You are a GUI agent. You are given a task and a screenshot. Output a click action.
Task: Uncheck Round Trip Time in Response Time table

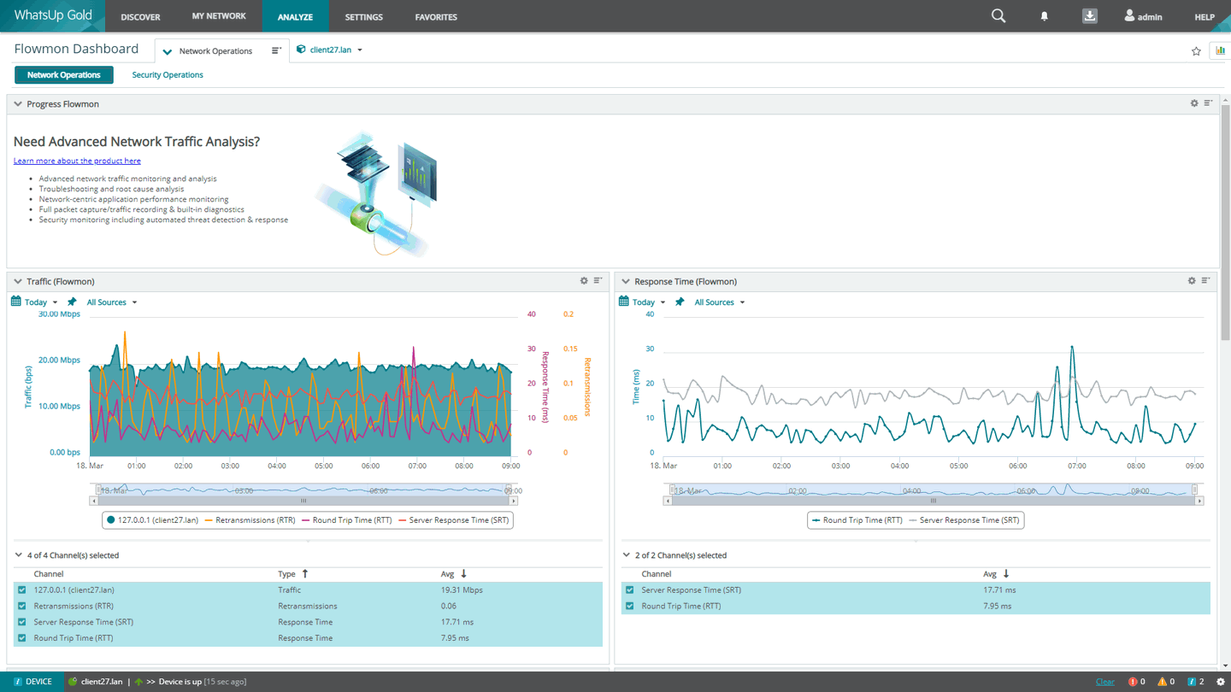tap(630, 606)
